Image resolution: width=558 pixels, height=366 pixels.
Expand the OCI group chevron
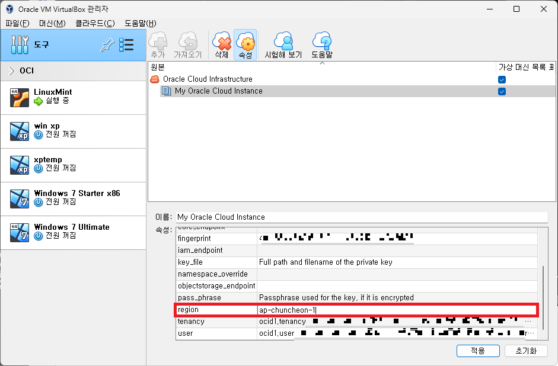pos(11,70)
